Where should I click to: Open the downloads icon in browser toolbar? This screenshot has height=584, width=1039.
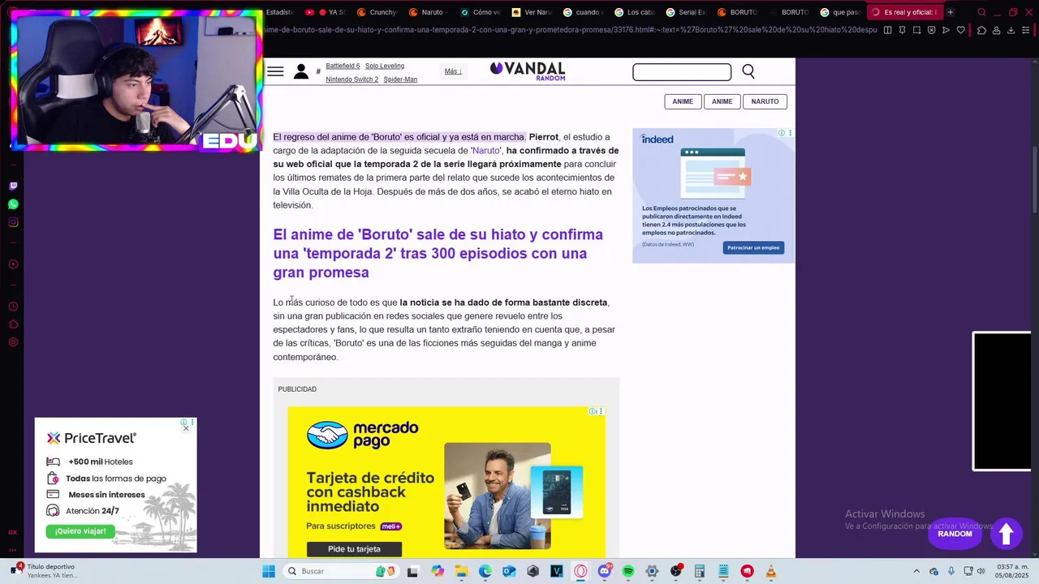click(x=1011, y=30)
